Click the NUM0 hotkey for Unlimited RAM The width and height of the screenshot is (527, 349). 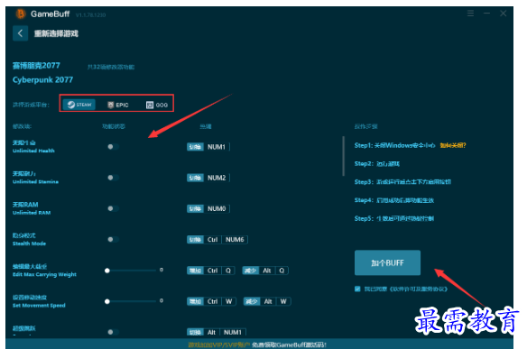tap(217, 208)
